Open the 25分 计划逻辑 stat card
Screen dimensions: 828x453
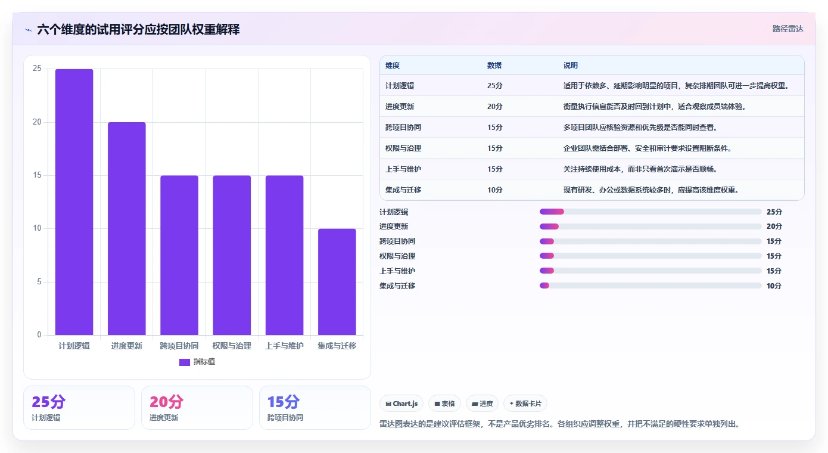(x=79, y=408)
